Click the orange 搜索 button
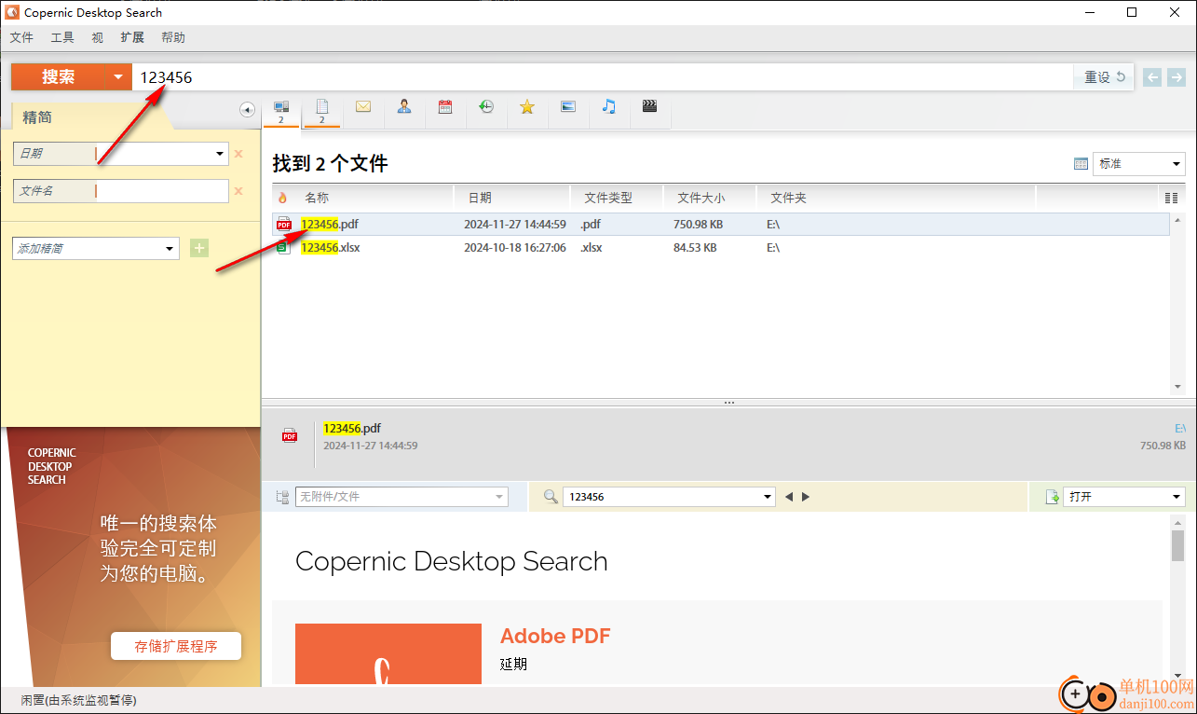This screenshot has height=714, width=1197. [58, 77]
